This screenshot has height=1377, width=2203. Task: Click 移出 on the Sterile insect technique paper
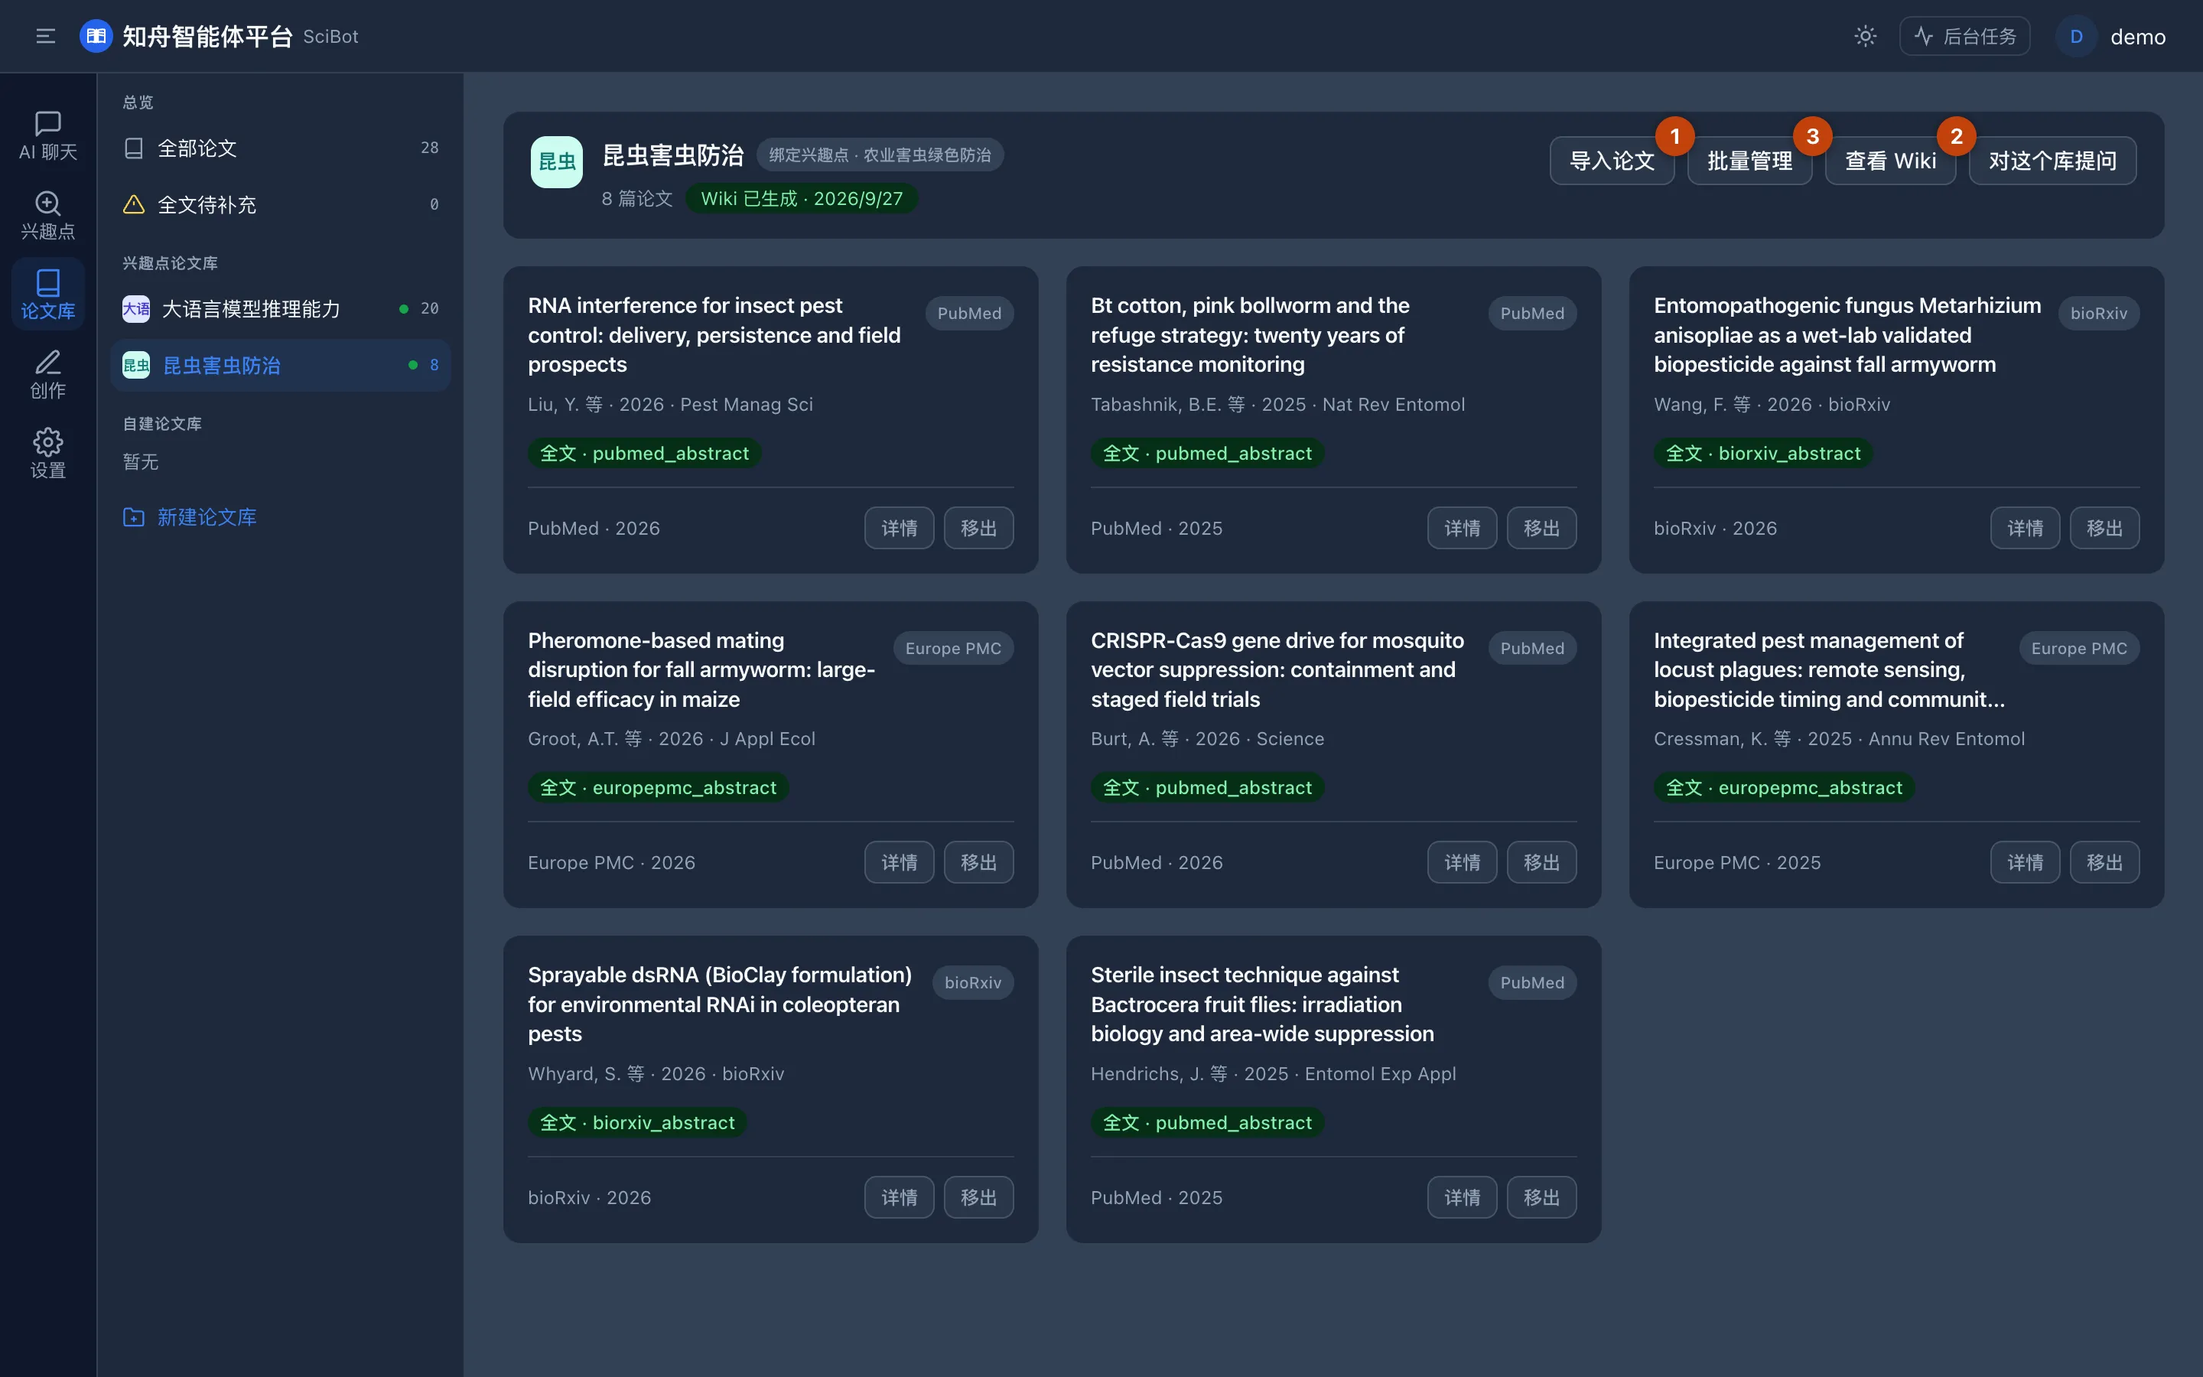[1541, 1197]
